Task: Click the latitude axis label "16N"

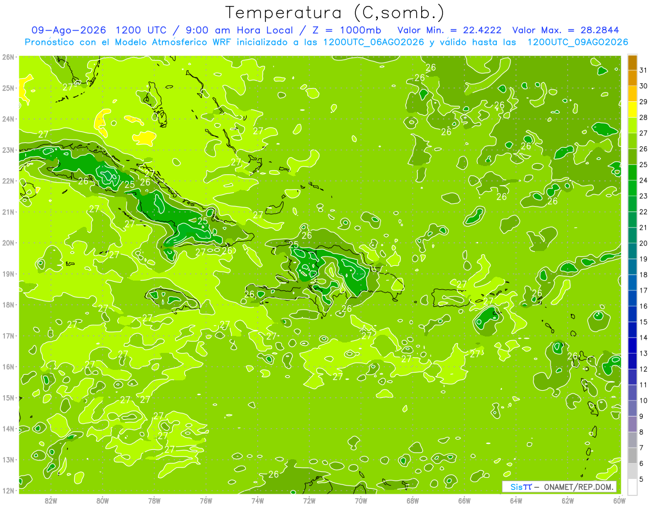Action: tap(8, 367)
